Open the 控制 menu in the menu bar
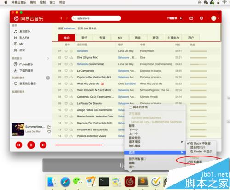230x190 pixels. pyautogui.click(x=43, y=2)
